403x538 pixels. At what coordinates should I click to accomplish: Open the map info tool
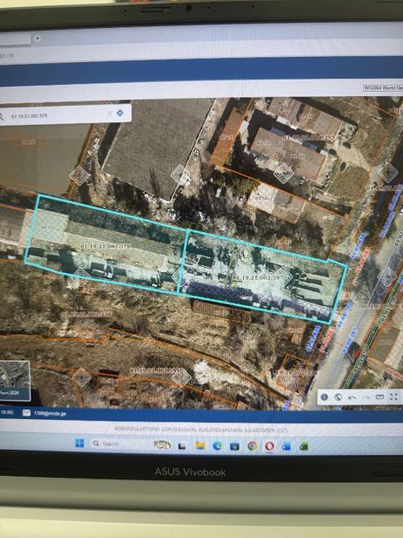[x=324, y=397]
